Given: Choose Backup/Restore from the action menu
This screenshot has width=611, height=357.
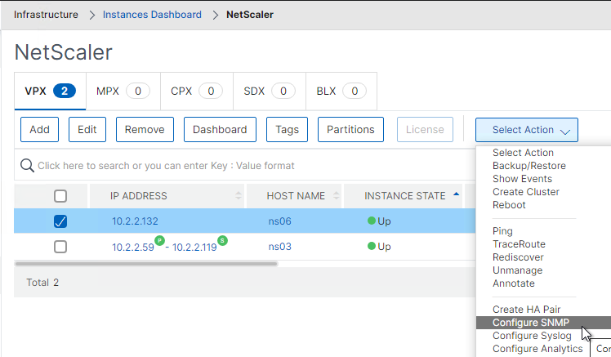Looking at the screenshot, I should (x=528, y=166).
